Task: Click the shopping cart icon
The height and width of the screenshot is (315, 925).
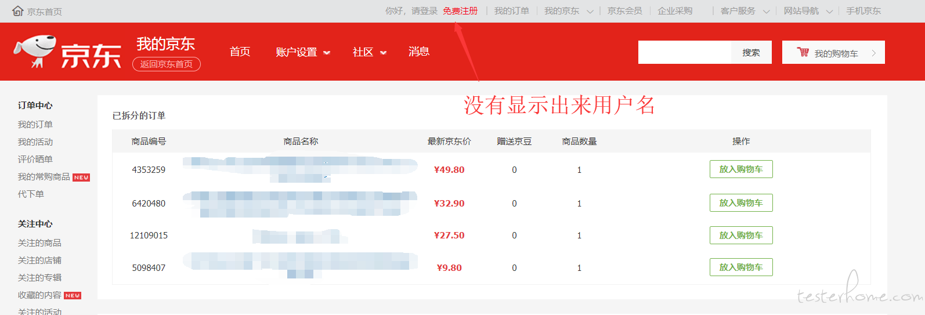Action: click(803, 52)
